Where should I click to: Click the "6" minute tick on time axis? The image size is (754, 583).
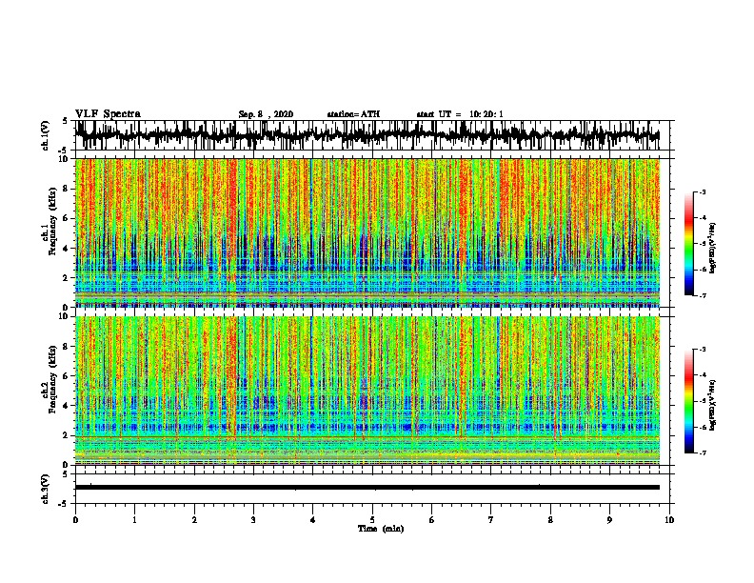pyautogui.click(x=431, y=520)
